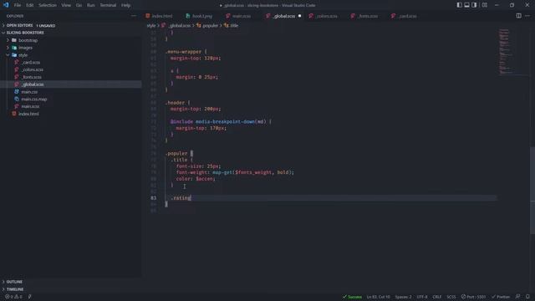This screenshot has height=301, width=535.
Task: Open main.css.map in the explorer
Action: coord(33,99)
